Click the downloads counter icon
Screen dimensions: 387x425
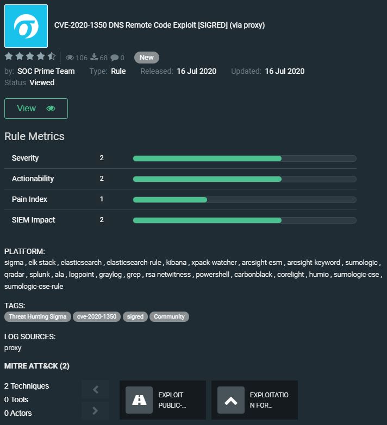tap(93, 58)
